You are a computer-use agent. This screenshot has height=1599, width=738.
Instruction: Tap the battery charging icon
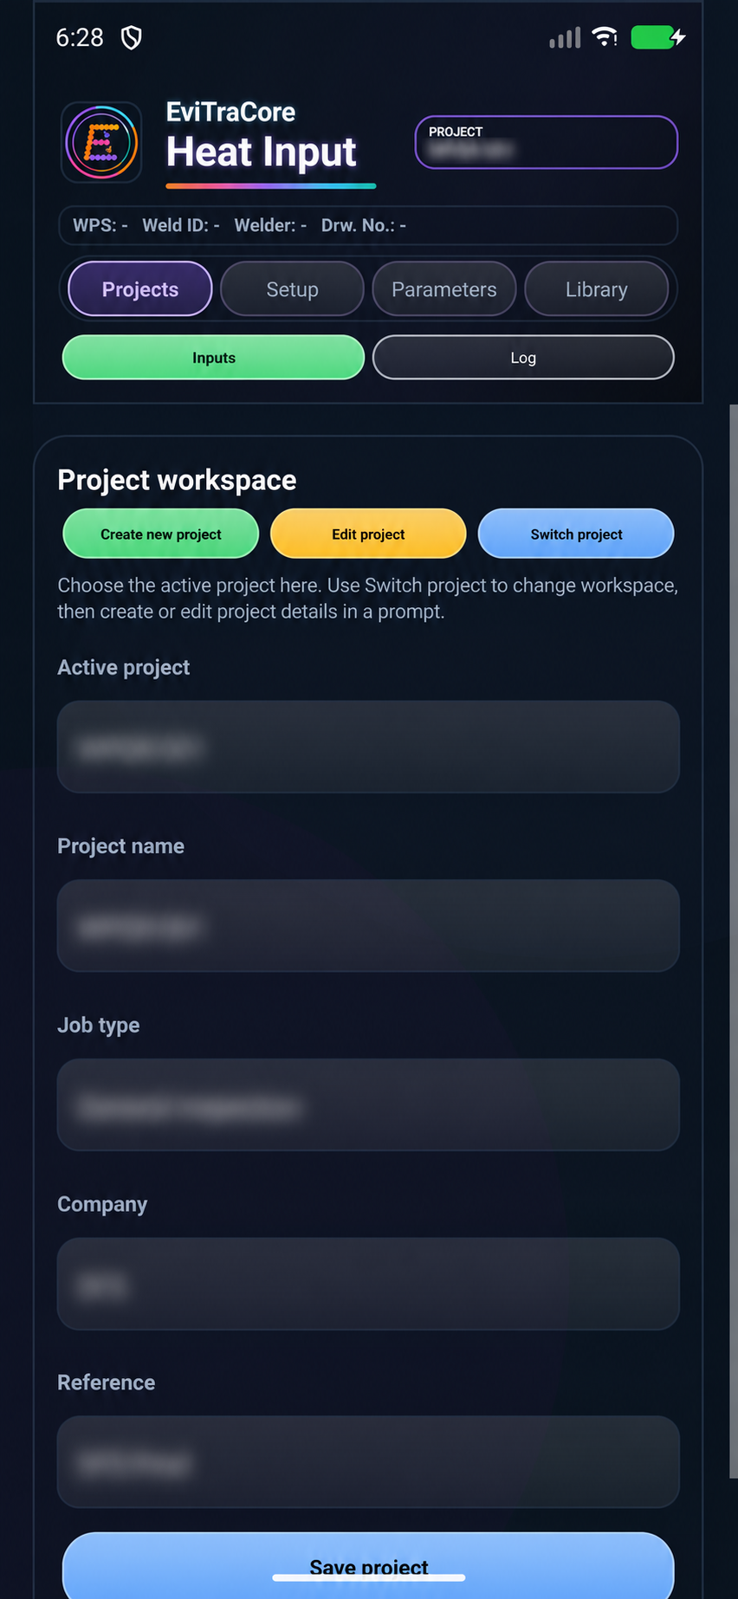[x=658, y=37]
